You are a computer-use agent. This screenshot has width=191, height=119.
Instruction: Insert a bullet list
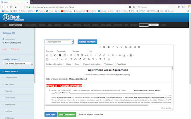65,55
